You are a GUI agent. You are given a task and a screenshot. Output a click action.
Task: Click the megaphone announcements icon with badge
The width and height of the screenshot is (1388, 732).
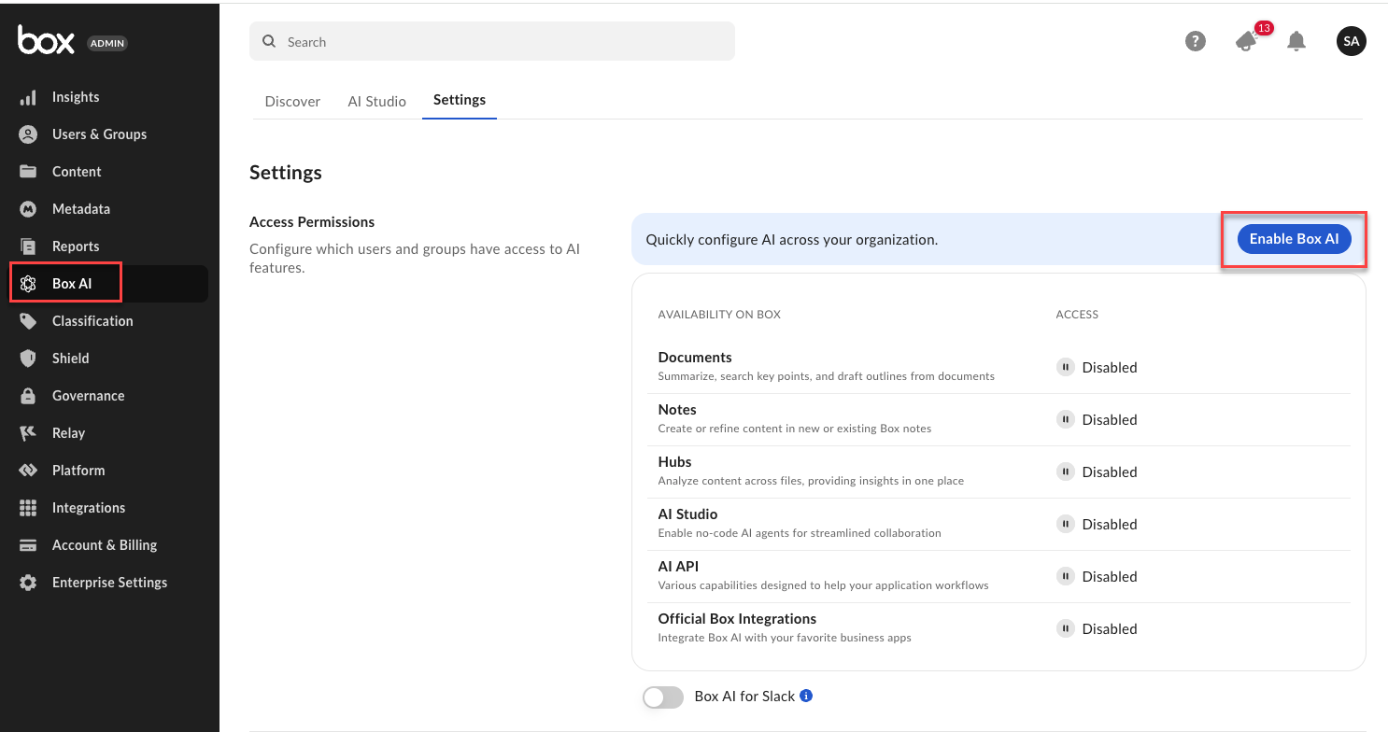pyautogui.click(x=1246, y=41)
